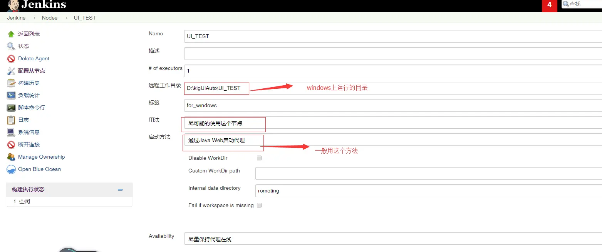Open the 日志 node log
Image resolution: width=602 pixels, height=252 pixels.
coord(23,120)
